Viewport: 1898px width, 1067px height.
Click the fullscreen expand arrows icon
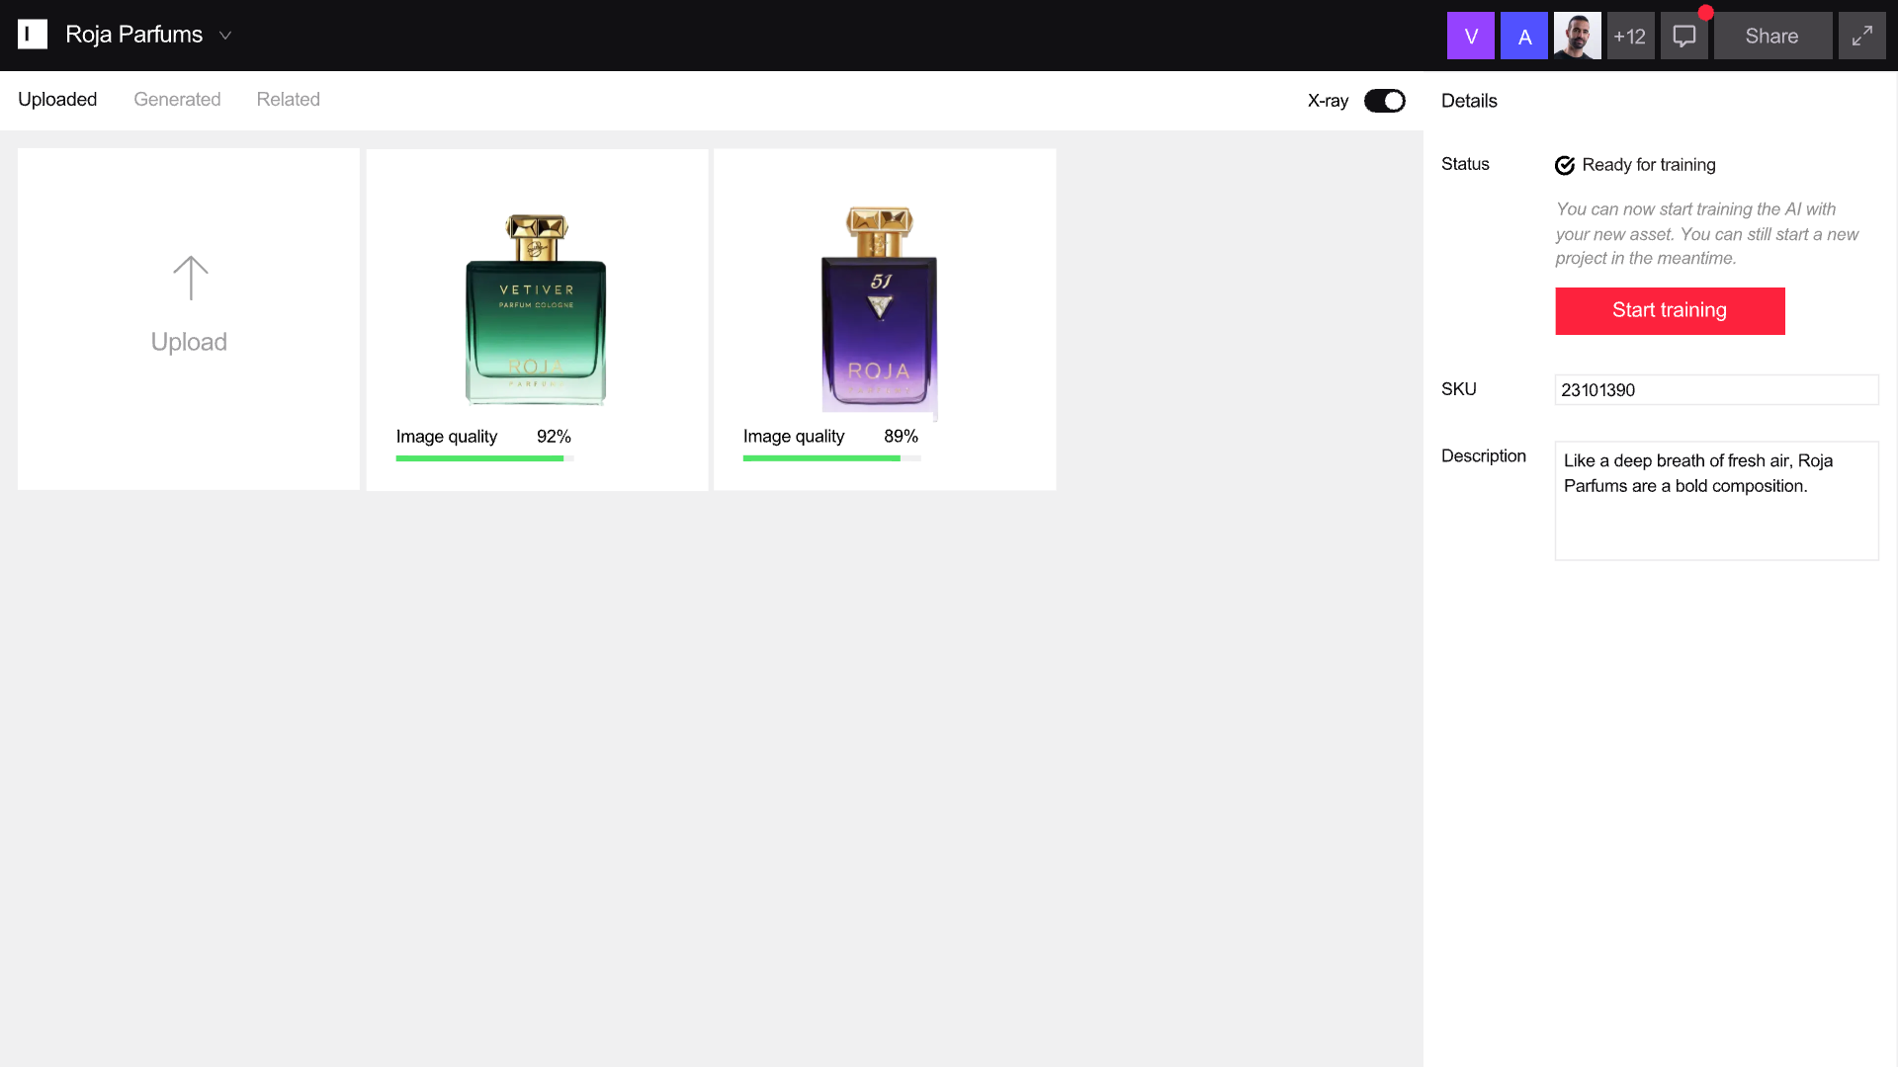click(x=1861, y=36)
